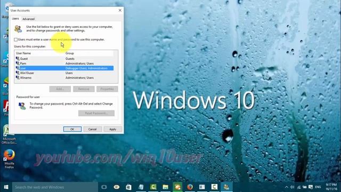Image resolution: width=341 pixels, height=192 pixels.
Task: Select the highlighted 'user' account row
Action: click(64, 68)
